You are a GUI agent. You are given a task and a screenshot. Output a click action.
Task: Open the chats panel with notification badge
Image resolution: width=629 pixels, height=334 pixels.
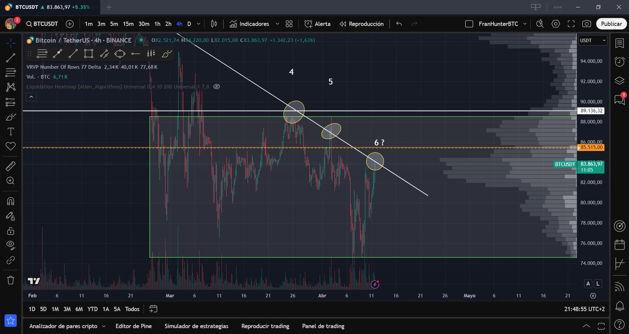pos(620,99)
